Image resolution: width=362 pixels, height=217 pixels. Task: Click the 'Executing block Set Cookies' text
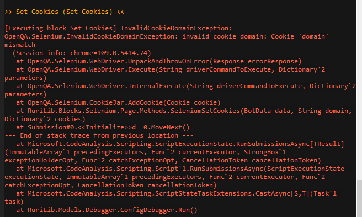click(x=61, y=28)
